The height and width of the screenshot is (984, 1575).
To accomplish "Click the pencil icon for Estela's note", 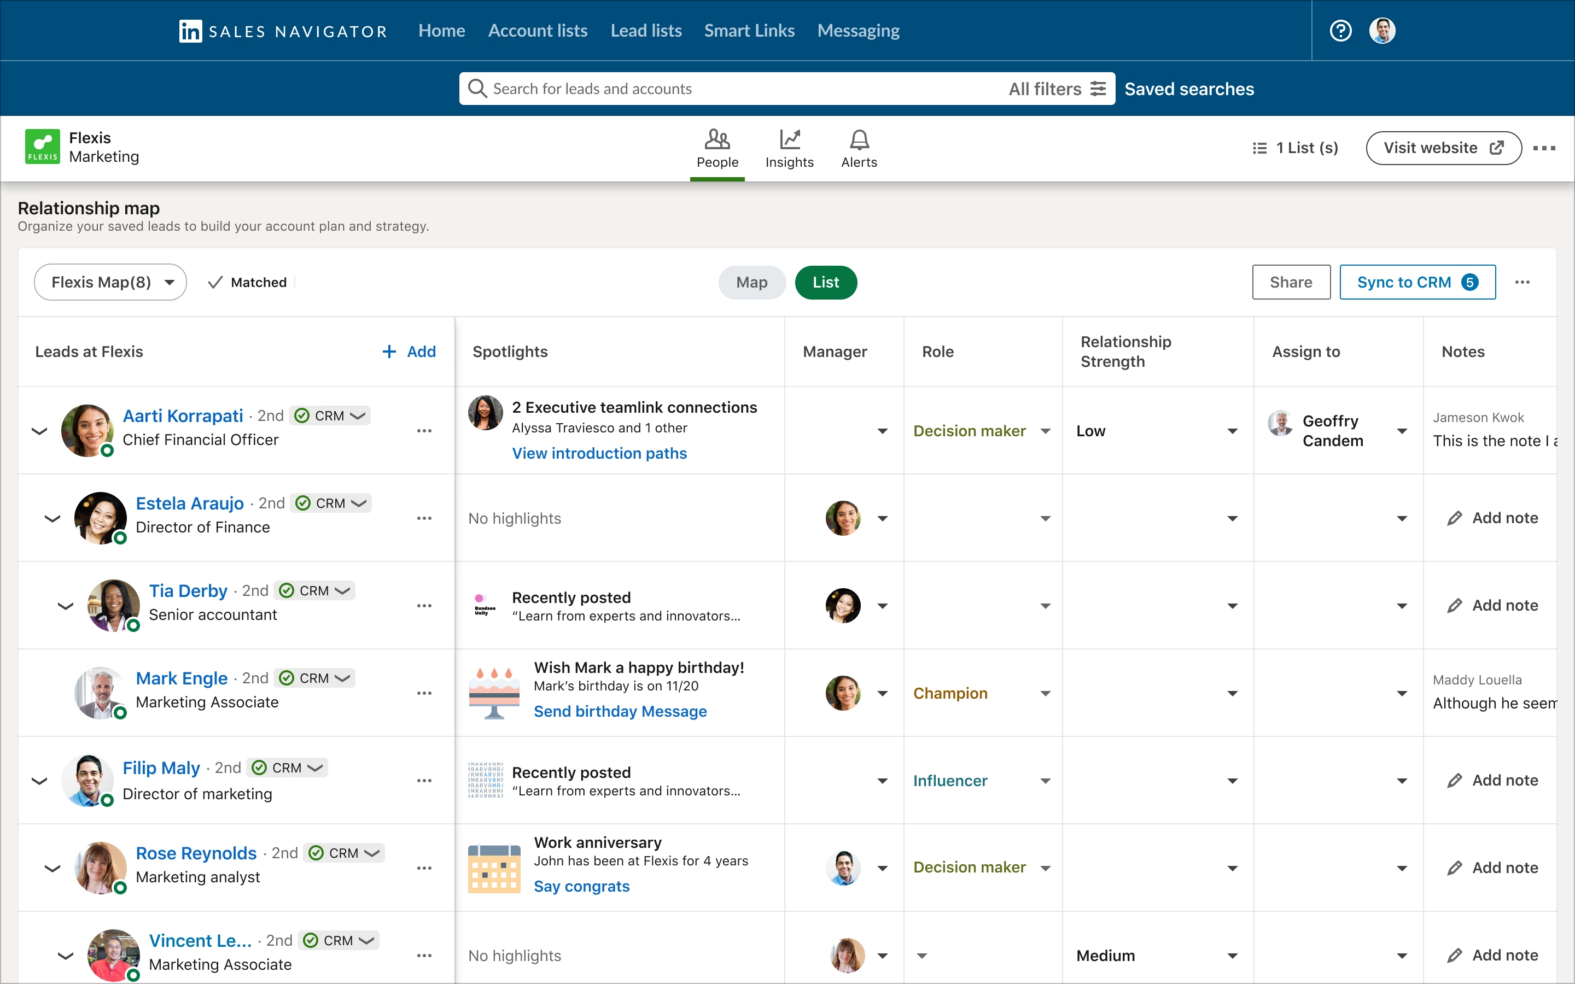I will point(1454,518).
